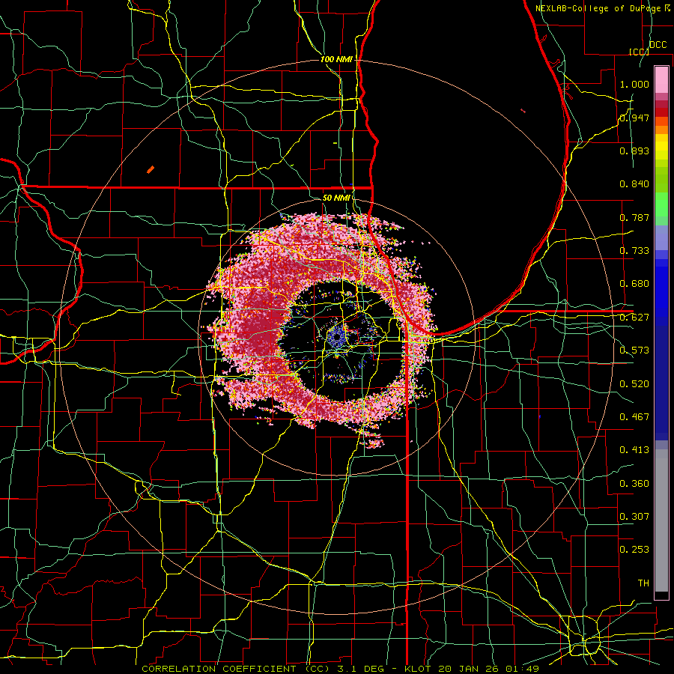Screen dimensions: 674x674
Task: Click the 0.627 color scale value
Action: tap(634, 318)
